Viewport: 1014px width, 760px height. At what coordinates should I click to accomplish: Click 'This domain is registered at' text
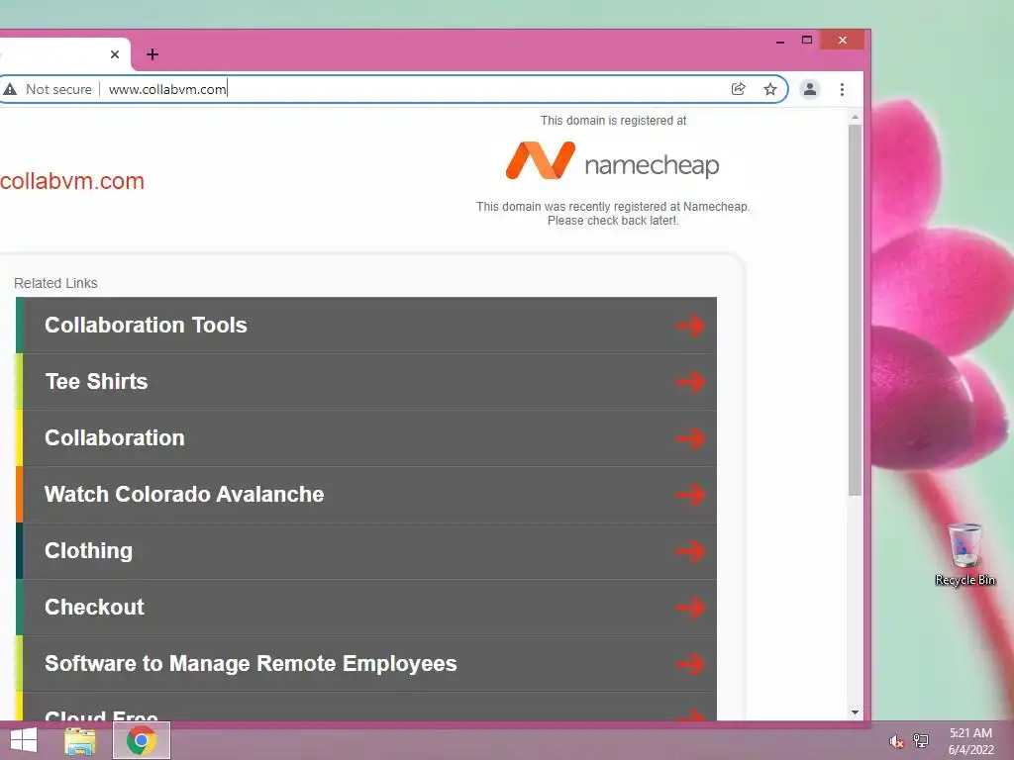pyautogui.click(x=613, y=120)
